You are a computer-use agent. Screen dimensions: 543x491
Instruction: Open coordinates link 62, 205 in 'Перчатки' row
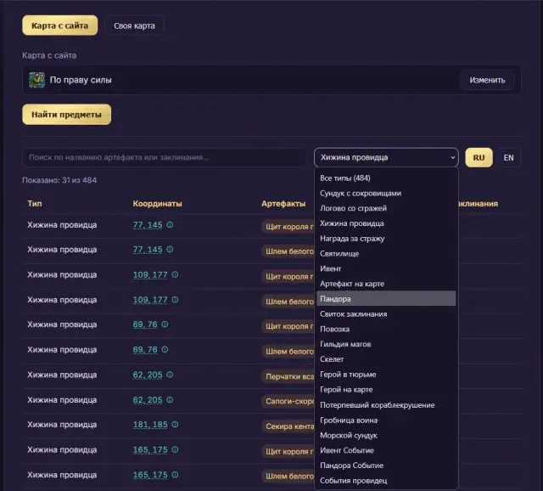click(148, 375)
